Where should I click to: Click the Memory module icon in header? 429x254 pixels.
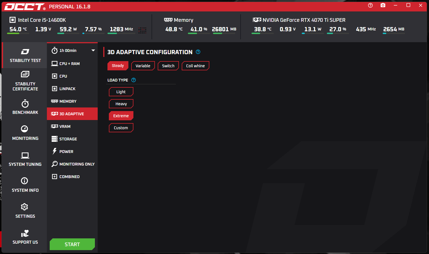tap(168, 20)
